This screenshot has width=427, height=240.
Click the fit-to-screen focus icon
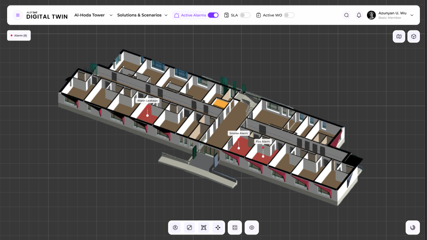pos(235,227)
